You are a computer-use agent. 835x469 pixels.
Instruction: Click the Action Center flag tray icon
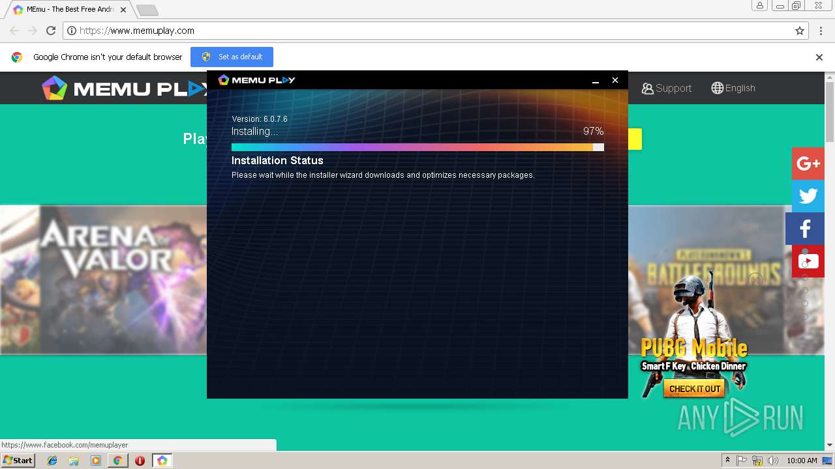click(x=742, y=461)
